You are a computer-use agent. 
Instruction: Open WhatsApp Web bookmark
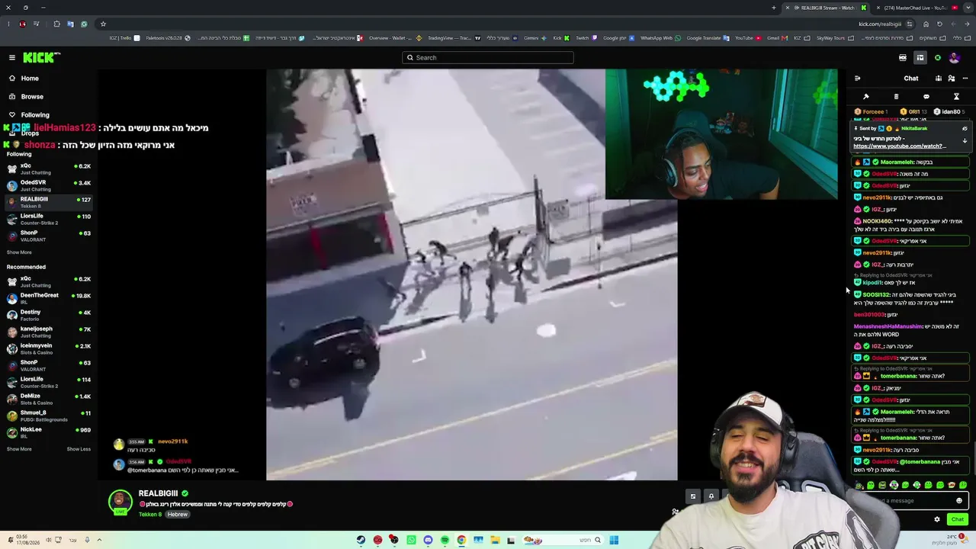tap(660, 38)
